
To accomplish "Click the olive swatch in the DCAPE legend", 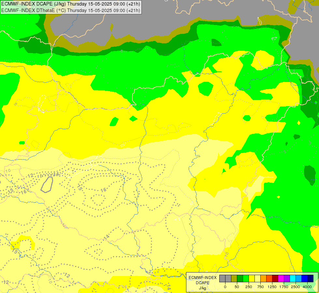I will click(x=234, y=279).
